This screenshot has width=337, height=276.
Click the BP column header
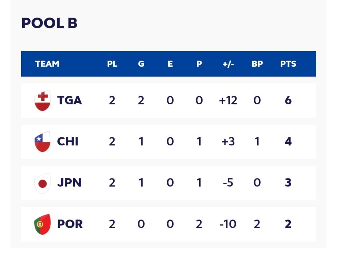(257, 64)
